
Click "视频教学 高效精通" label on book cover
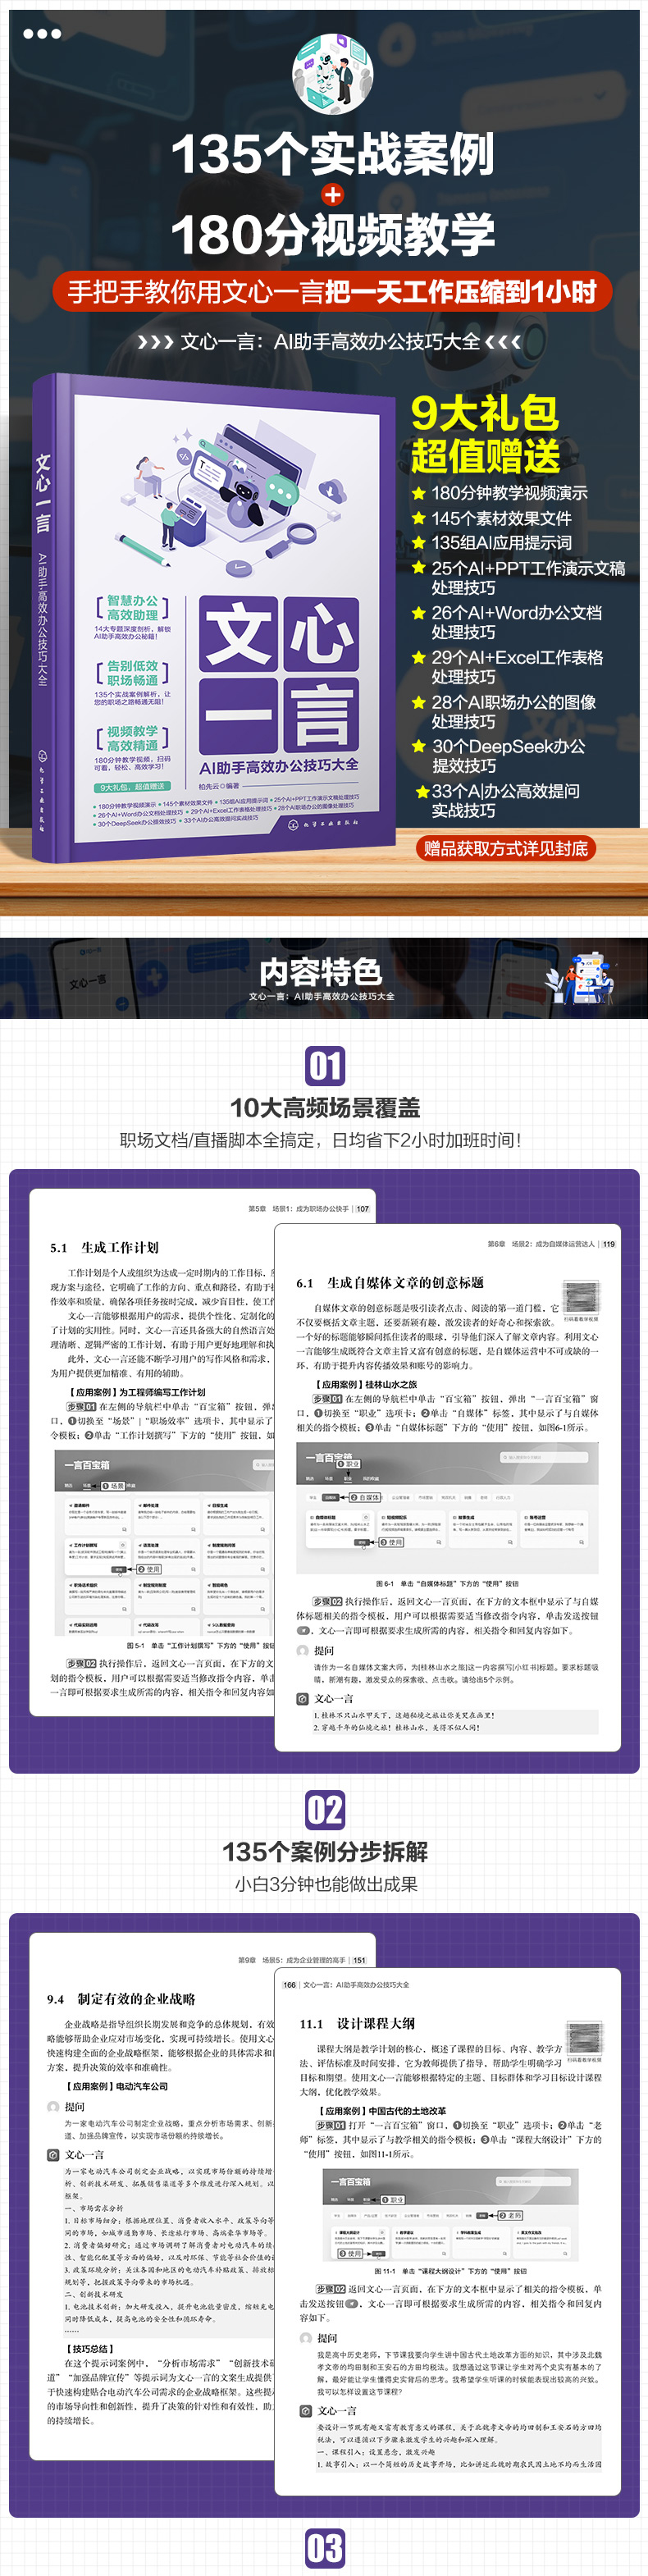(x=132, y=738)
